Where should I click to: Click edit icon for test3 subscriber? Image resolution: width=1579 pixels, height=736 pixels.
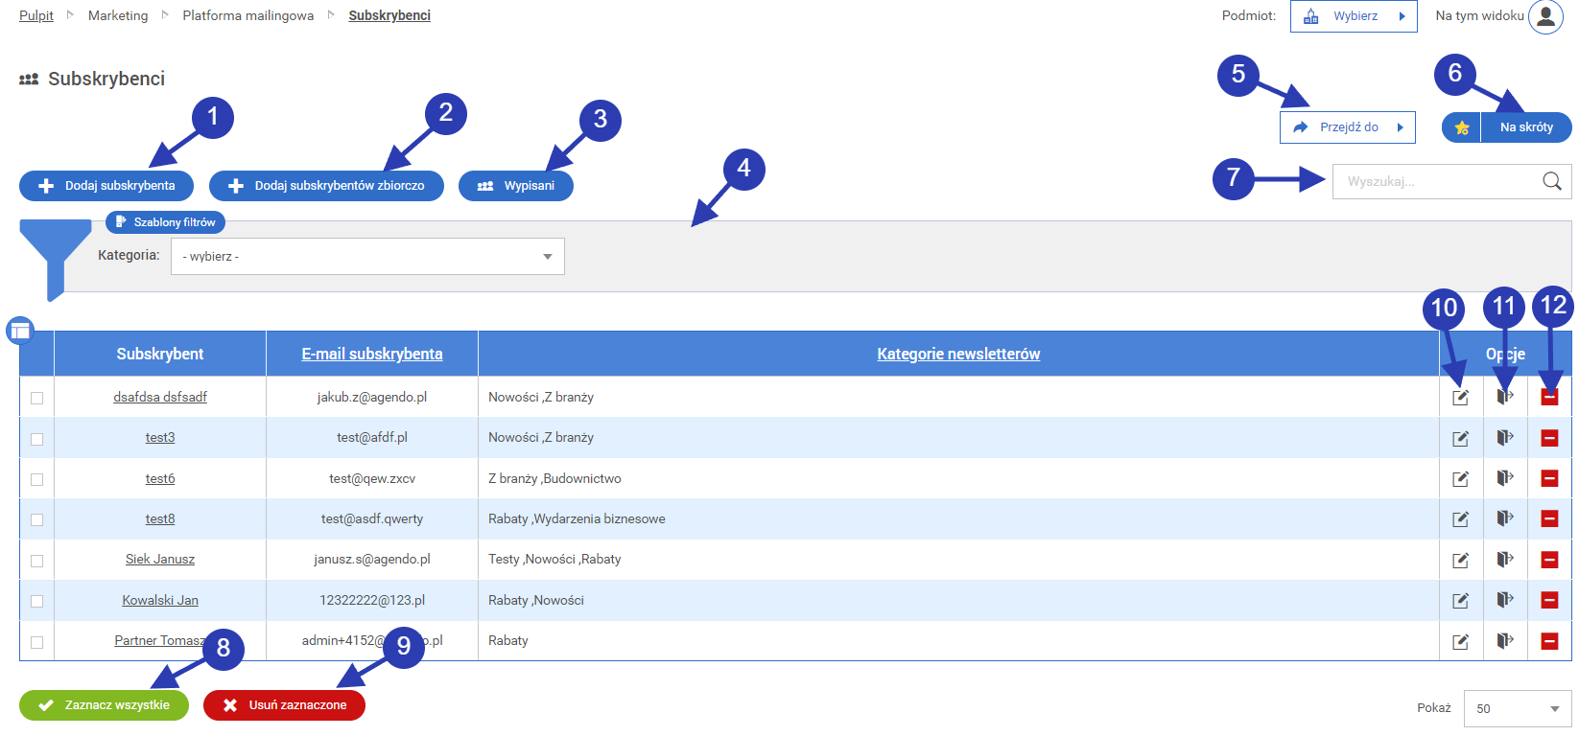1460,438
